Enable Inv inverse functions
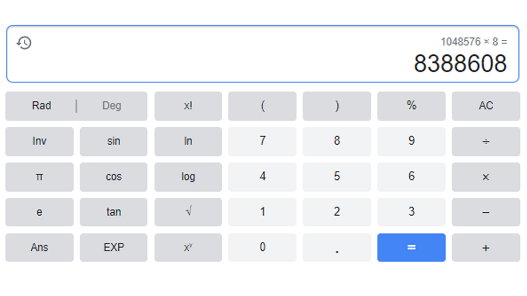This screenshot has width=527, height=296. 39,141
